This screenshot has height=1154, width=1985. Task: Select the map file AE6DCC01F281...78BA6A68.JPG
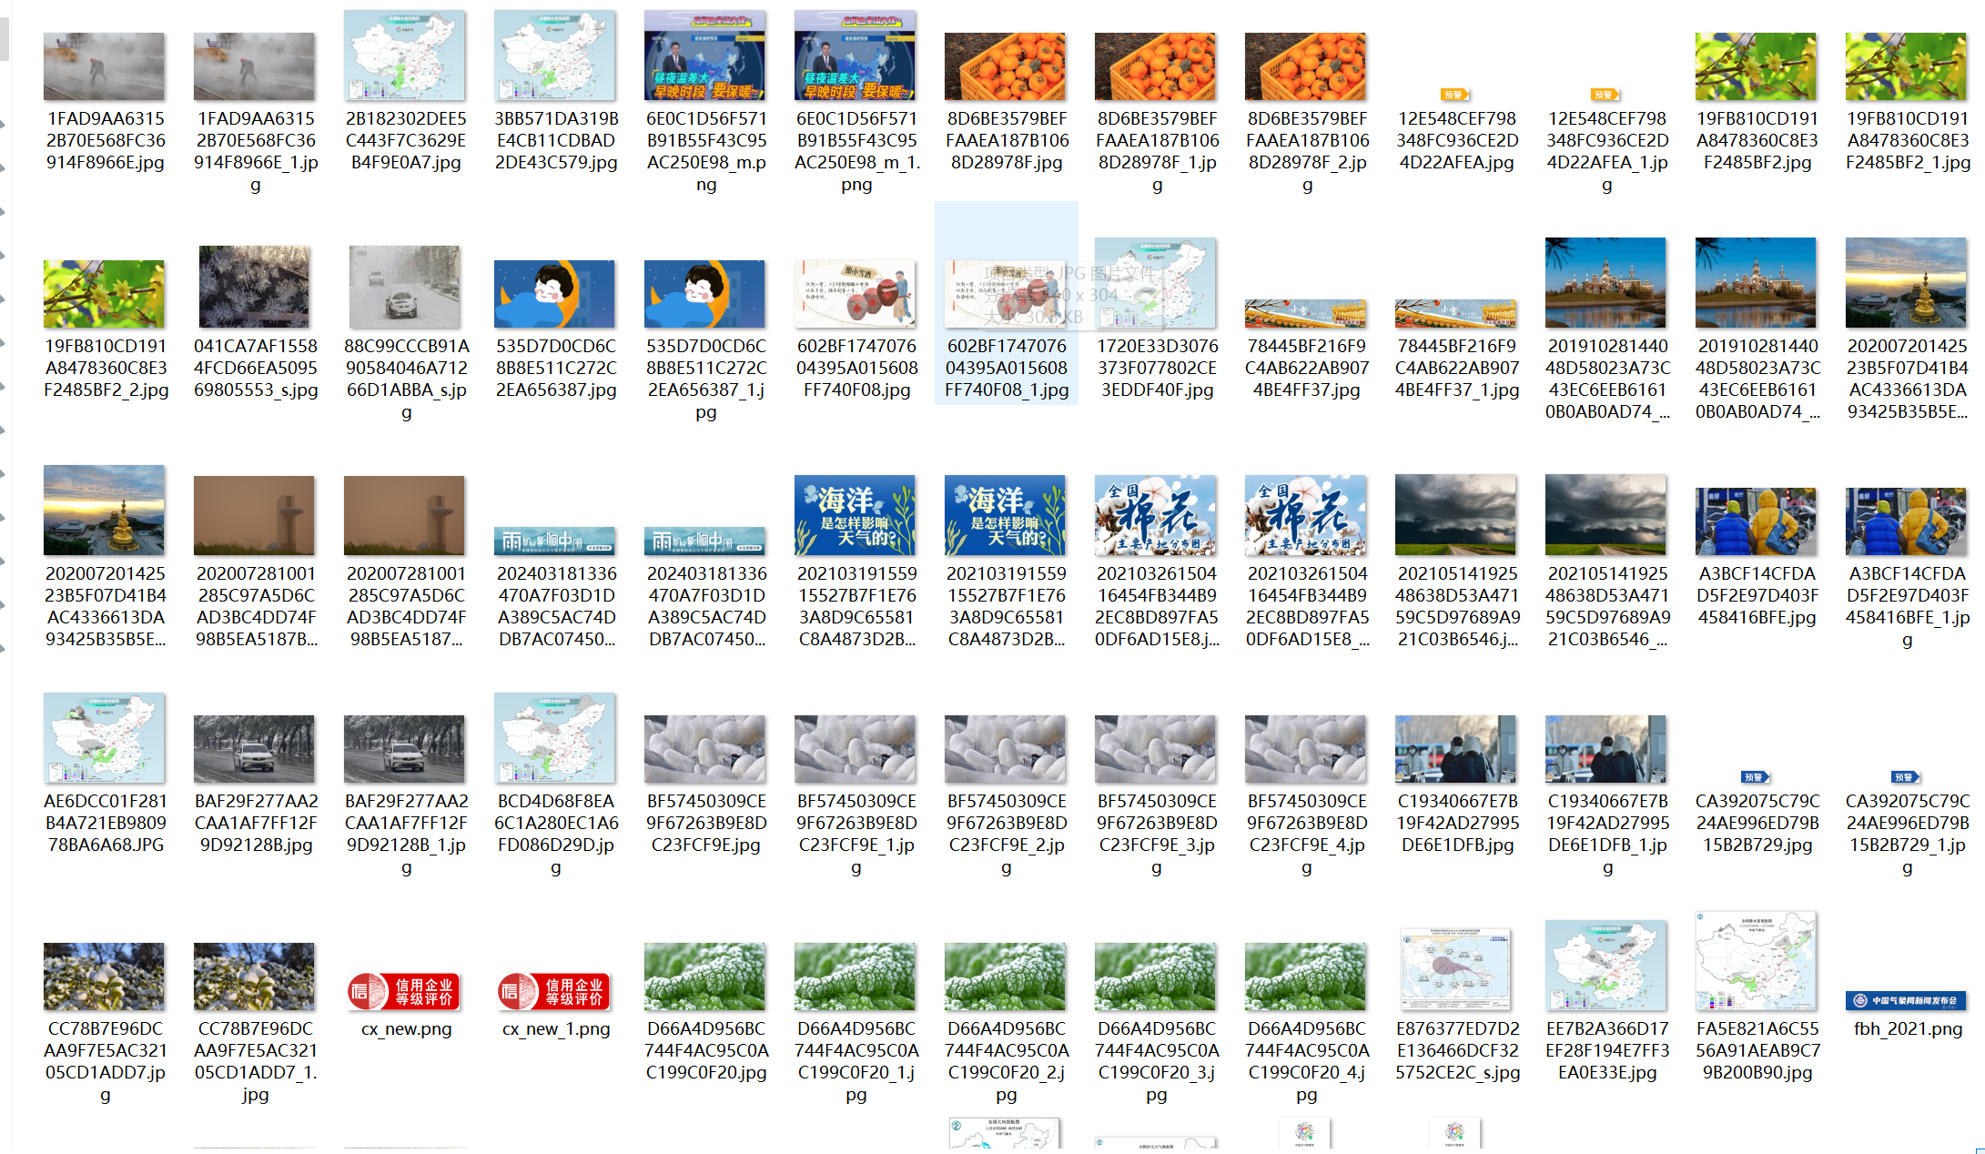pos(104,737)
